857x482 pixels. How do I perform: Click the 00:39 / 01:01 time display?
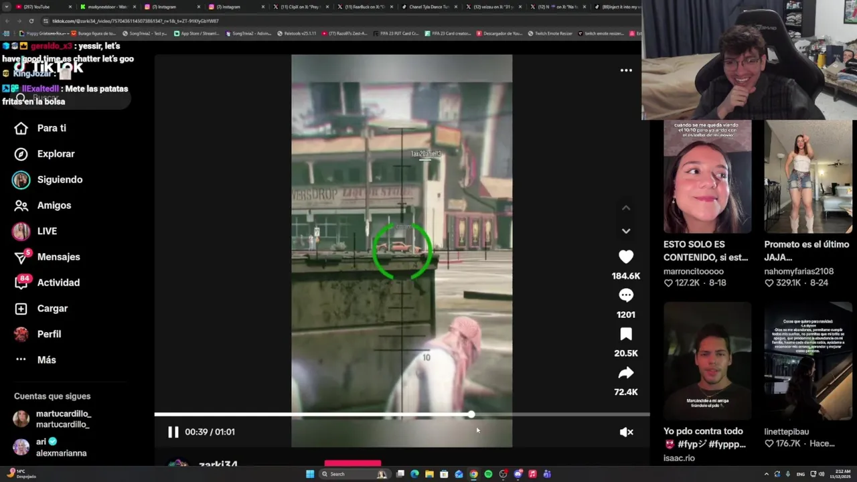click(210, 432)
